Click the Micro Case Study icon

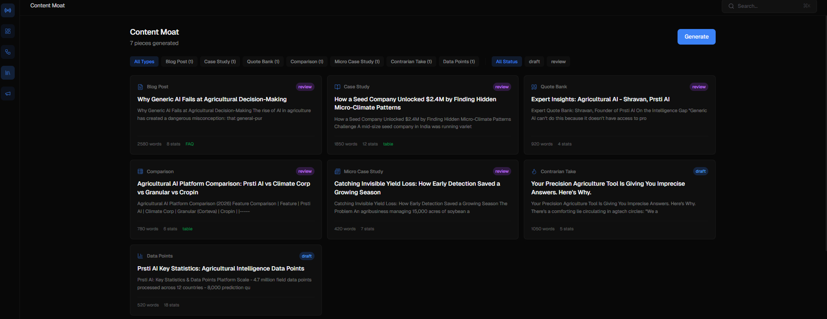pos(337,171)
